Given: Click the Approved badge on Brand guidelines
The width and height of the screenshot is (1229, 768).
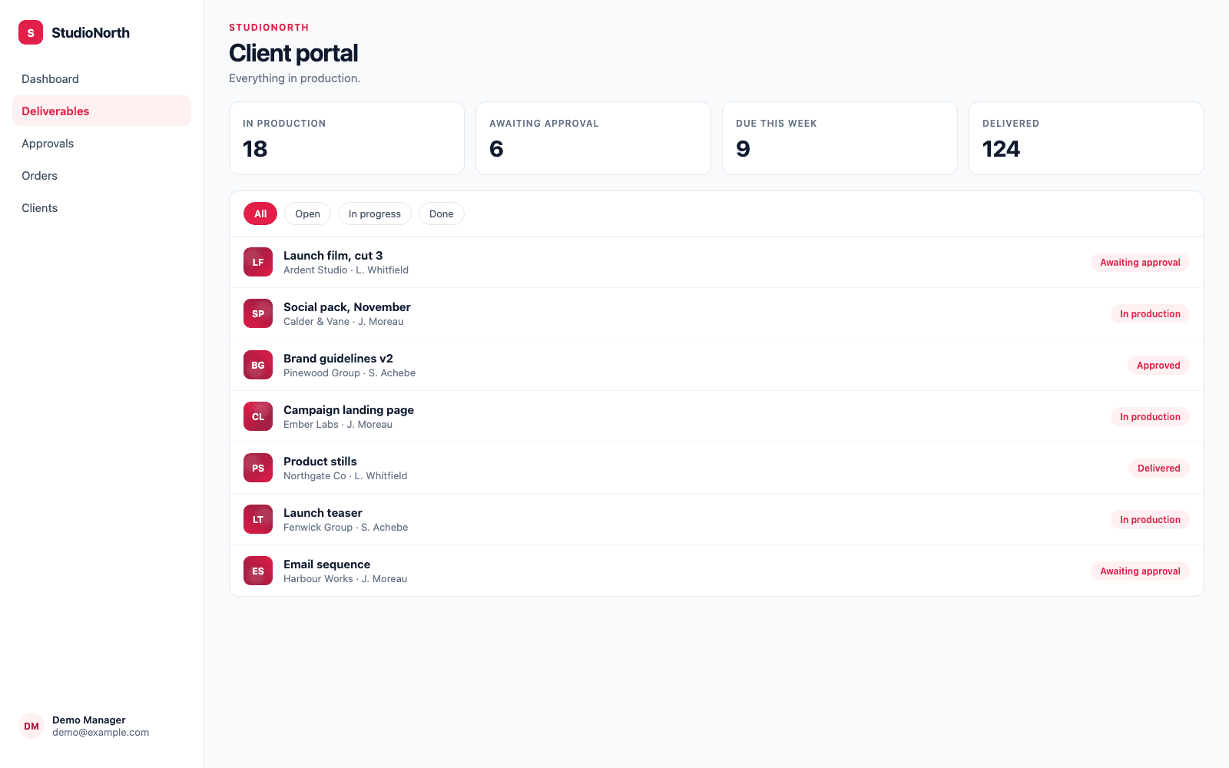Looking at the screenshot, I should coord(1158,365).
